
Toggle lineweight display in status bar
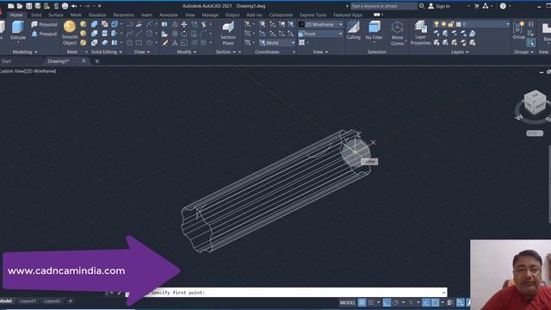pyautogui.click(x=450, y=302)
